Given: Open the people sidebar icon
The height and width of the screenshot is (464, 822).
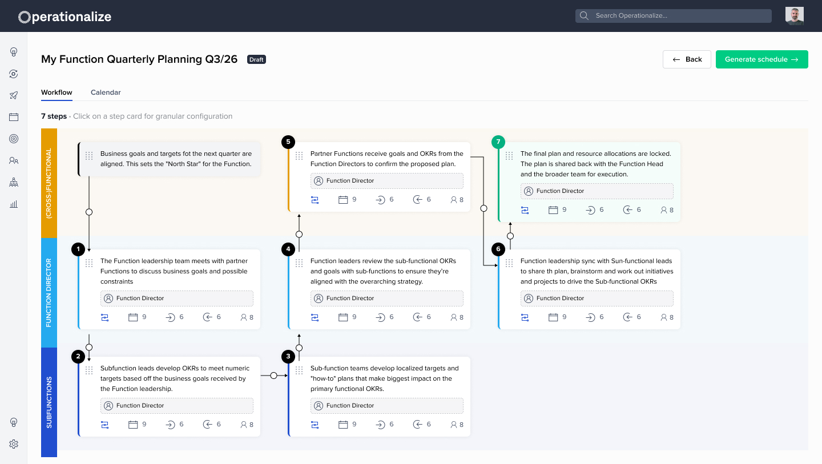Looking at the screenshot, I should (x=14, y=160).
